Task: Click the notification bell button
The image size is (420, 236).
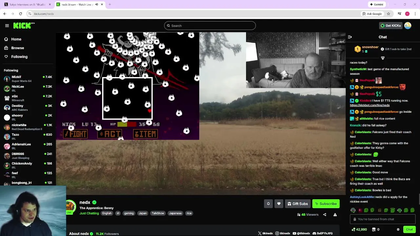Action: coord(268,204)
